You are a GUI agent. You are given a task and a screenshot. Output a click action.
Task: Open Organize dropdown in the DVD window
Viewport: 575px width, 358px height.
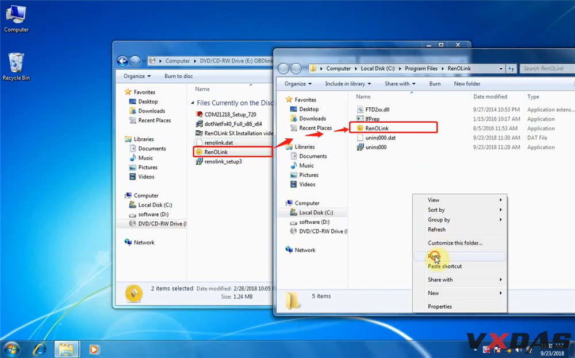(x=137, y=76)
